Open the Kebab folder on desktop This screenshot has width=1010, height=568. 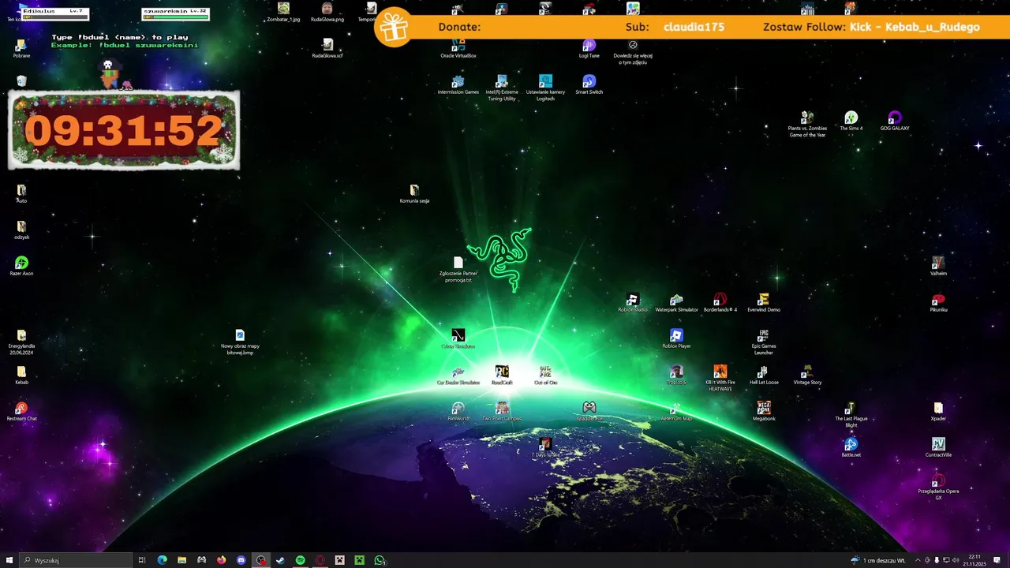(x=21, y=375)
